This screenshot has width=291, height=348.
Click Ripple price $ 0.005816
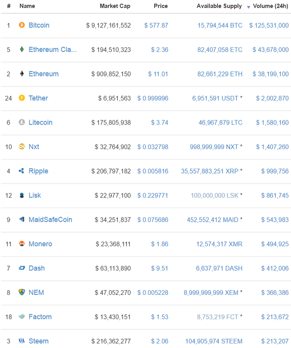(153, 171)
